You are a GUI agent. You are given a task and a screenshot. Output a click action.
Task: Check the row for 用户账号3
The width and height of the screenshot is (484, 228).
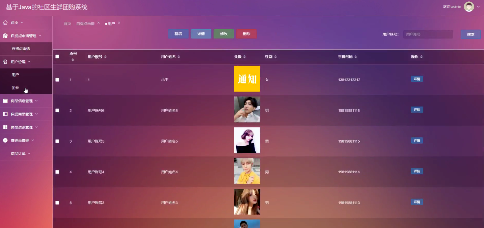point(57,203)
